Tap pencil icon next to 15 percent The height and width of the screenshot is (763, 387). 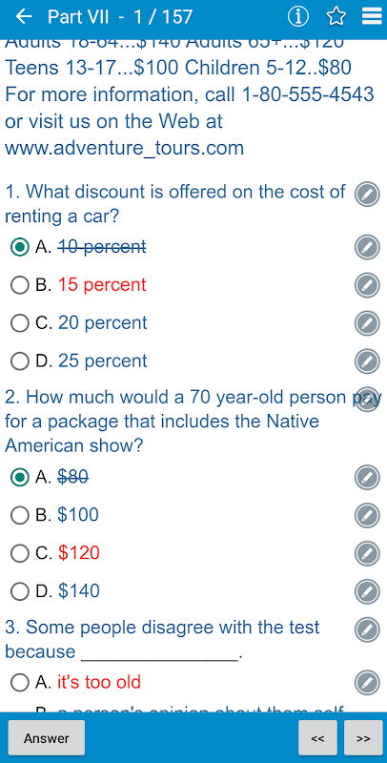[367, 285]
